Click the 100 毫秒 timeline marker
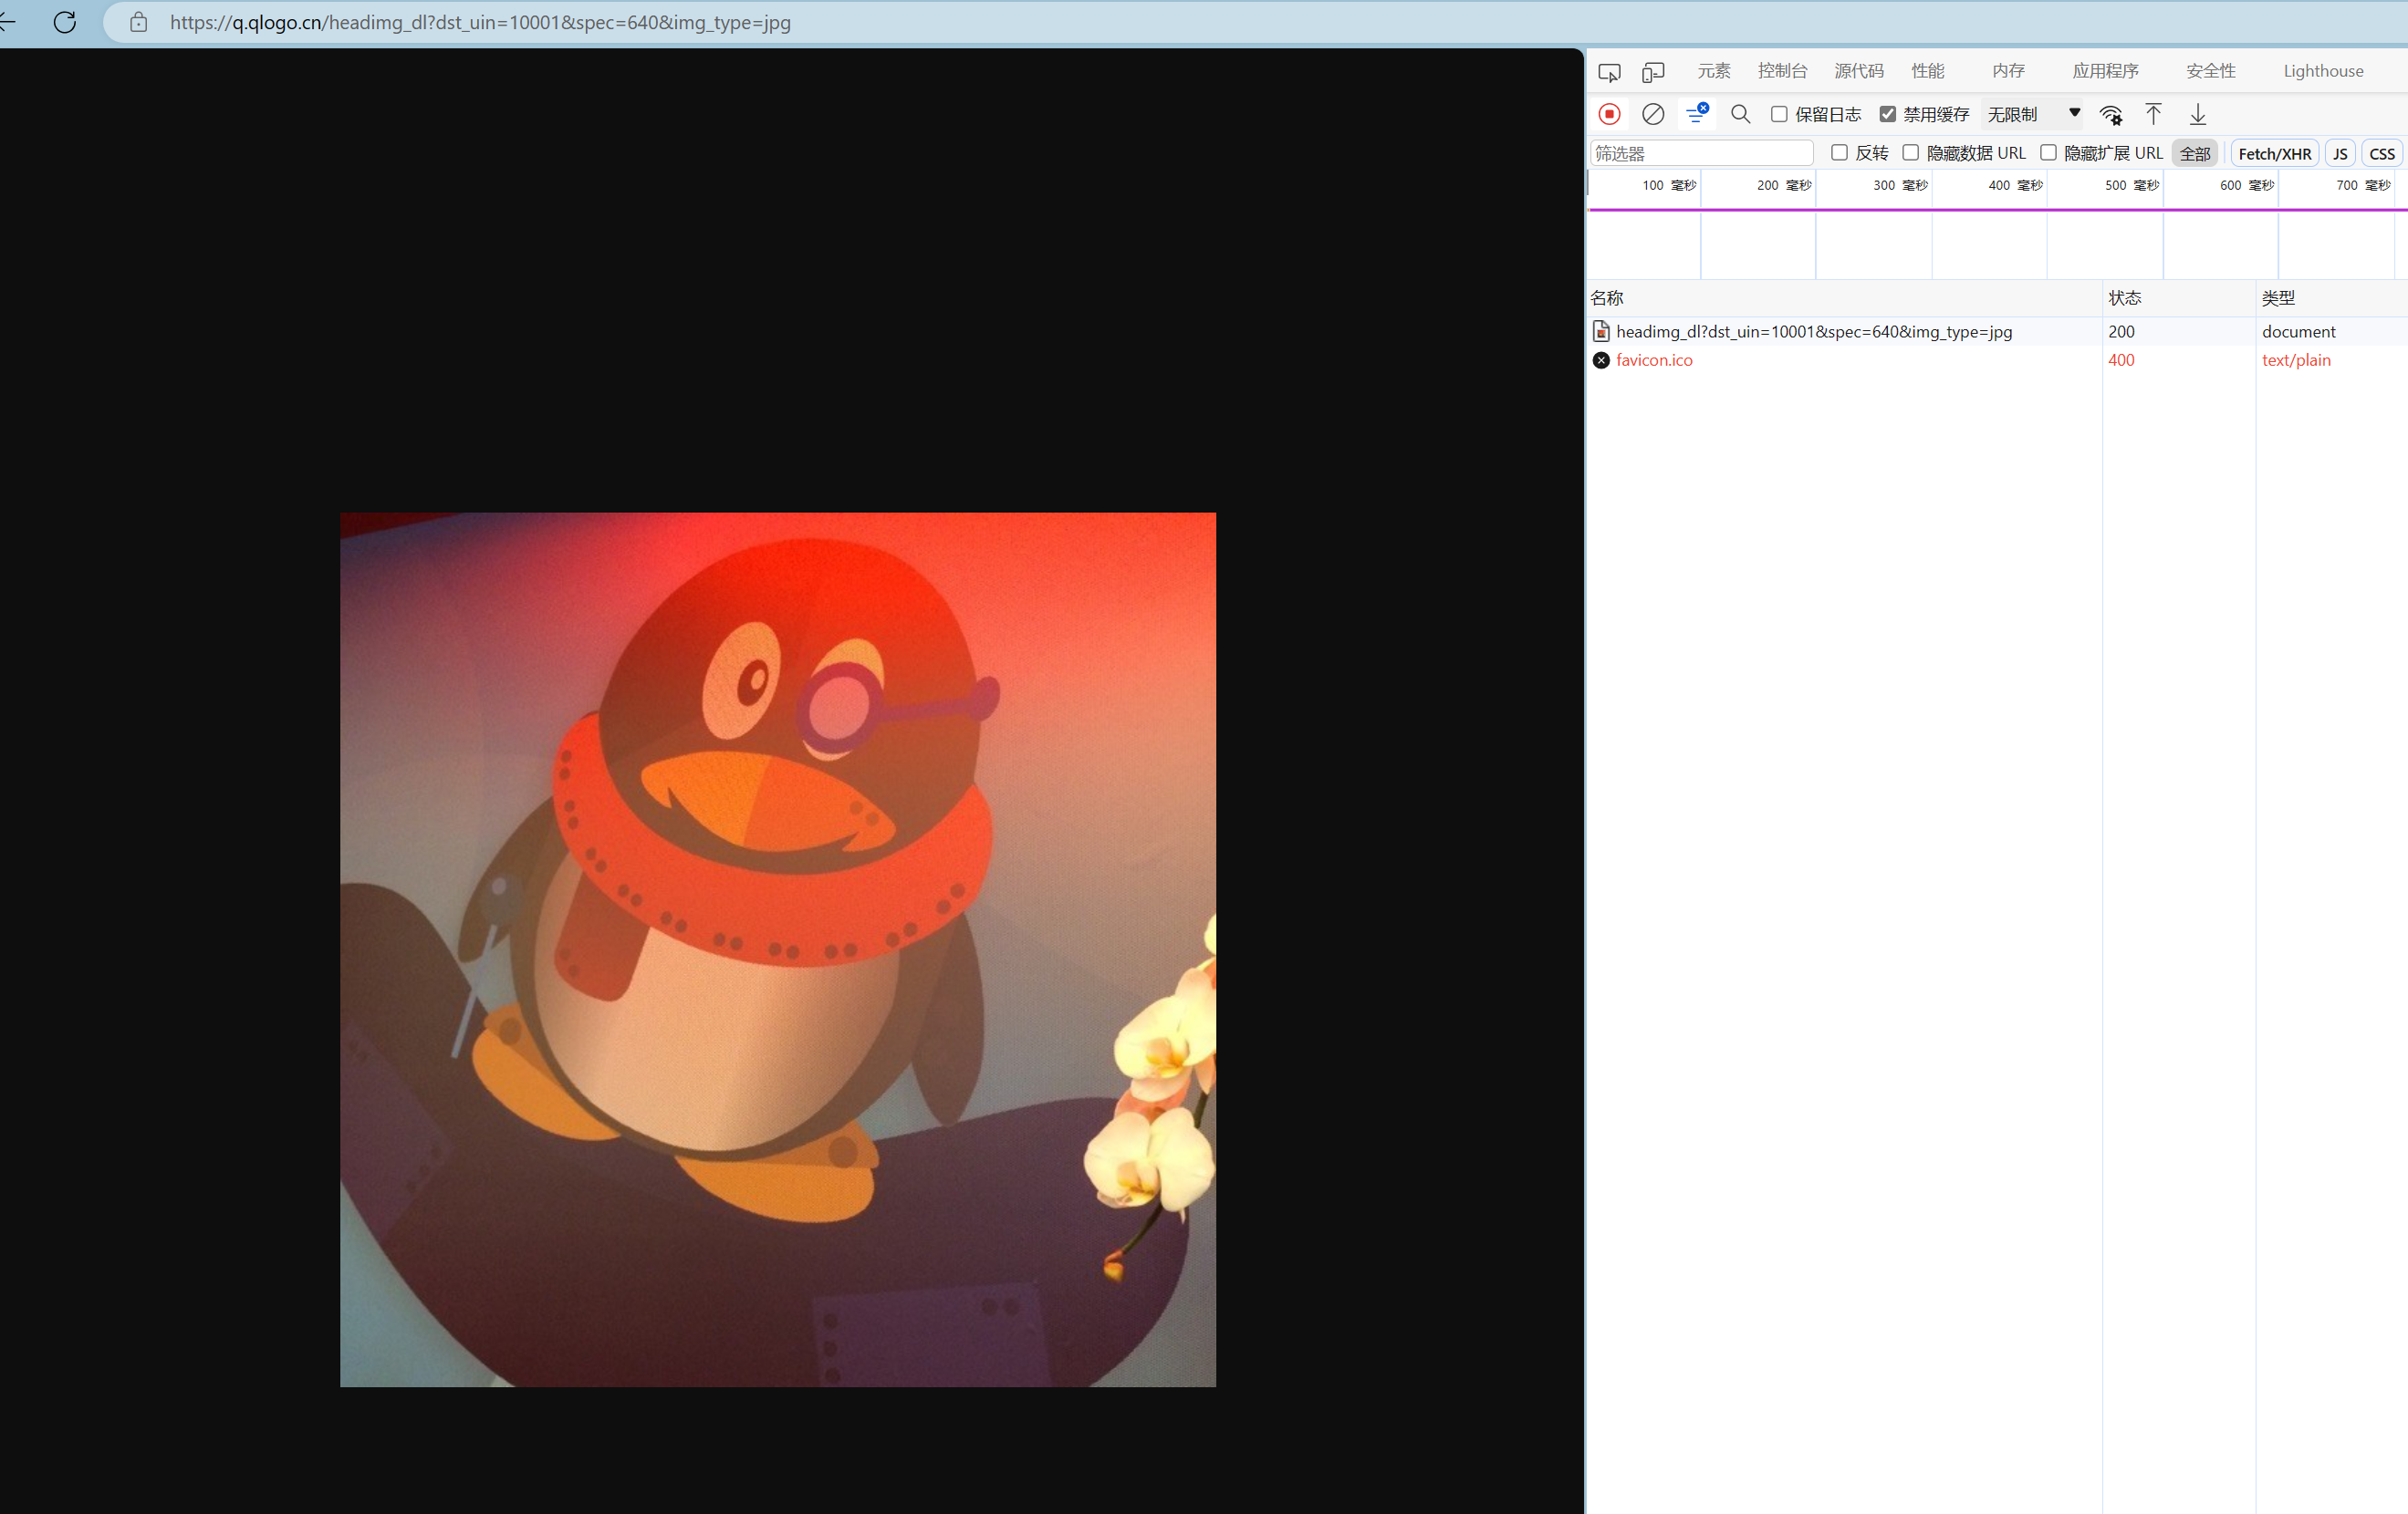Viewport: 2408px width, 1514px height. click(x=1668, y=186)
